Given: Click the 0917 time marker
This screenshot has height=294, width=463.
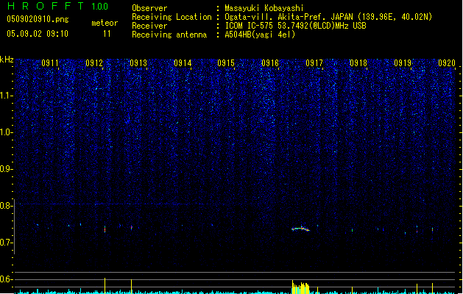Looking at the screenshot, I should pyautogui.click(x=314, y=63).
